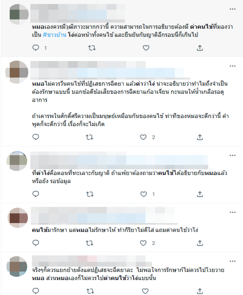Open the fourth tweet author's profile picture
This screenshot has height=295, width=243.
(x=18, y=218)
